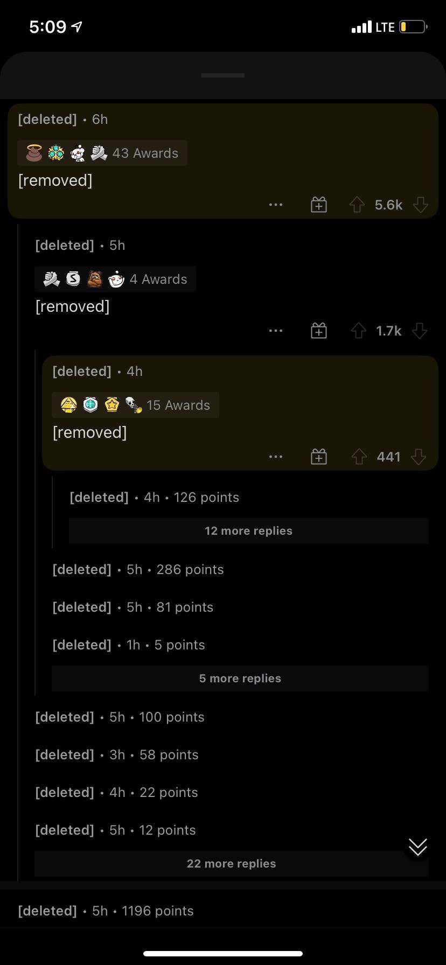
Task: Open the three-dot menu on the 441 comment
Action: click(276, 457)
